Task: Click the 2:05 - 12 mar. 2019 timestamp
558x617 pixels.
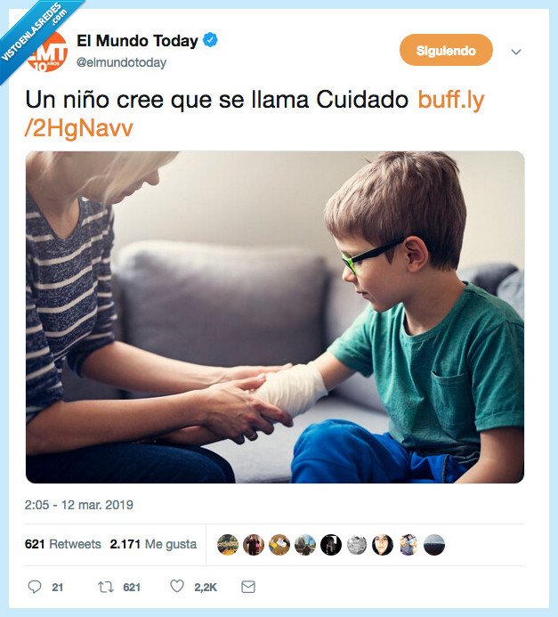Action: 79,505
